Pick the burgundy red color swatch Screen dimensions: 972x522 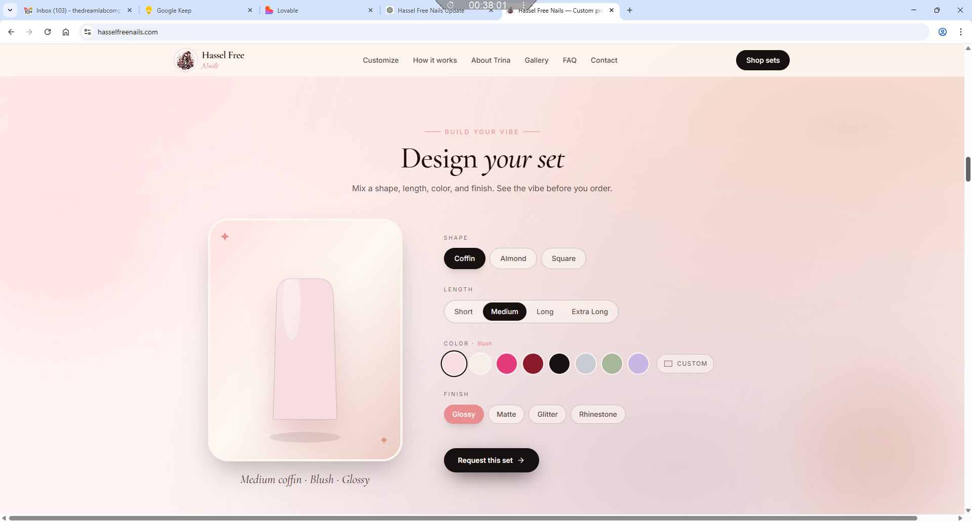533,364
